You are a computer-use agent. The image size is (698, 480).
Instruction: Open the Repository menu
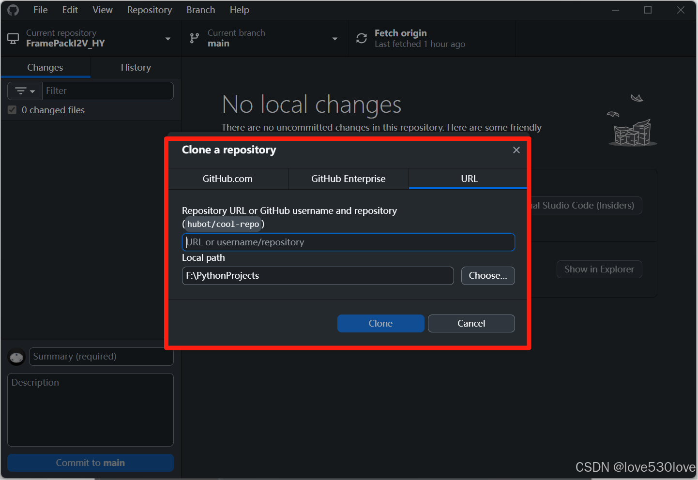[x=150, y=10]
